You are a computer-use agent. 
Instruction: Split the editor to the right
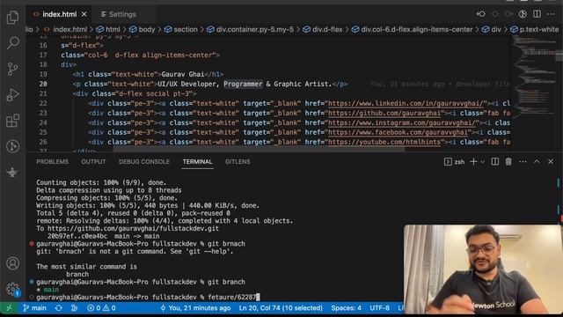[537, 14]
